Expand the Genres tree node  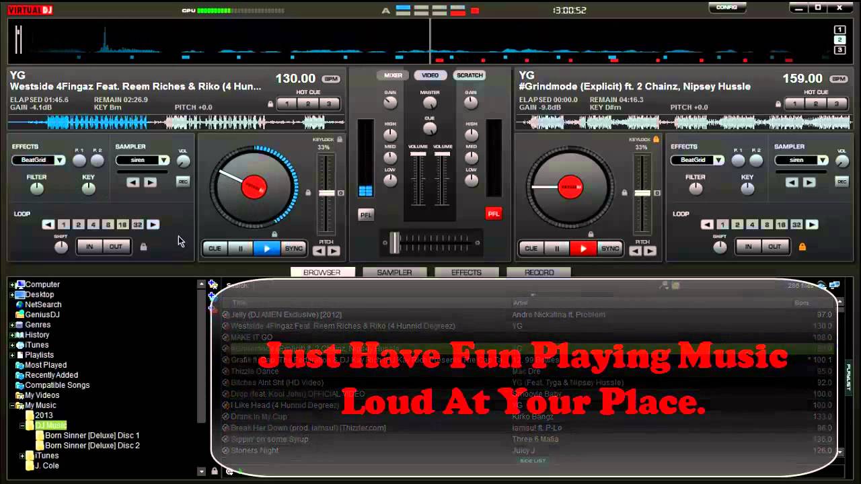pyautogui.click(x=12, y=325)
